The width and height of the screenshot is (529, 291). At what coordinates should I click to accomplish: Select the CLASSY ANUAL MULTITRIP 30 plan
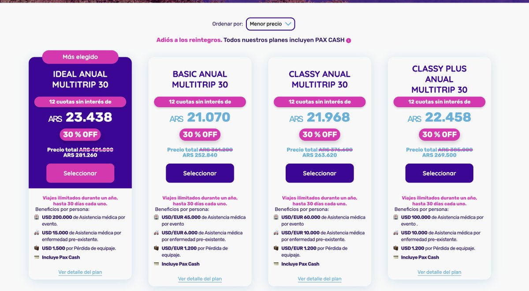coord(320,173)
